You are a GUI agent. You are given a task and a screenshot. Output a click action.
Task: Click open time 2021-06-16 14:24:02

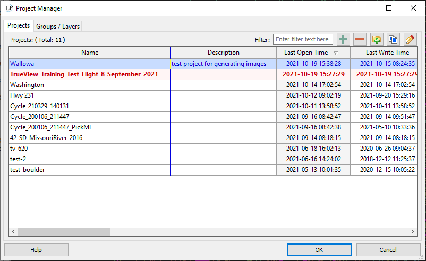[x=313, y=159]
